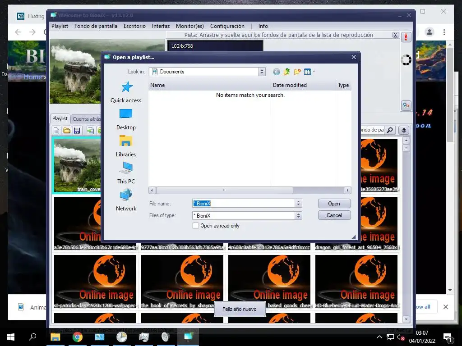The width and height of the screenshot is (462, 346).
Task: Dismiss the hint with the X button
Action: tap(395, 35)
